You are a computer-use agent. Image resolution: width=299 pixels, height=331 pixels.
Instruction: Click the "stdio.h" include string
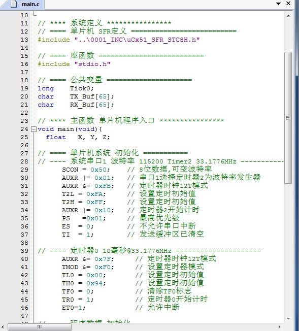coord(92,64)
